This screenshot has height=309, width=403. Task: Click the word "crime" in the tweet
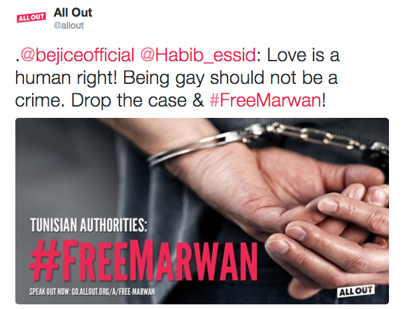pyautogui.click(x=38, y=101)
